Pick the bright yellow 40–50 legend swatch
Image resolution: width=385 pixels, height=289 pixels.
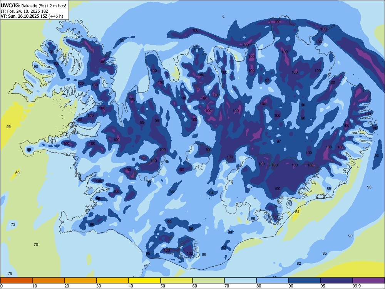(144, 281)
